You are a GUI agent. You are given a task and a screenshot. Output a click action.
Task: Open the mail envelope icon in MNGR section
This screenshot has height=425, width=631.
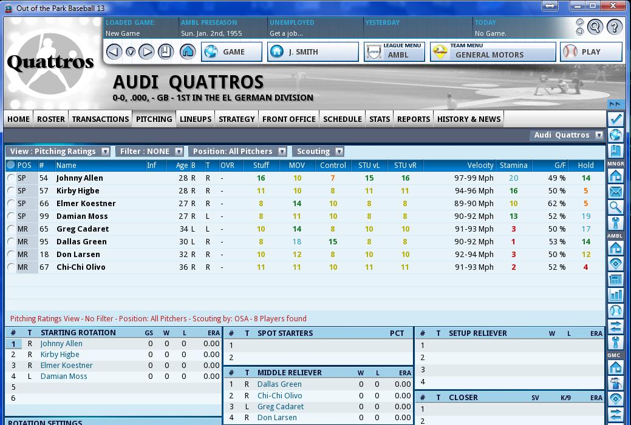tap(615, 192)
